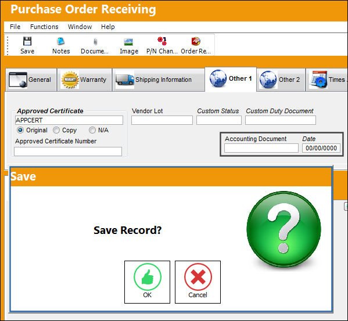Click the Date field showing 00/00/0000
Image resolution: width=348 pixels, height=321 pixels.
click(321, 148)
